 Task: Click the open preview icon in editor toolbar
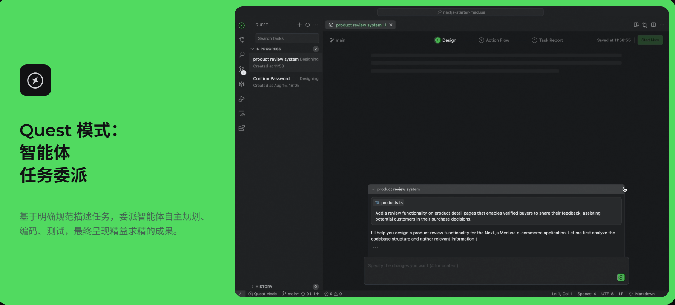pos(636,25)
